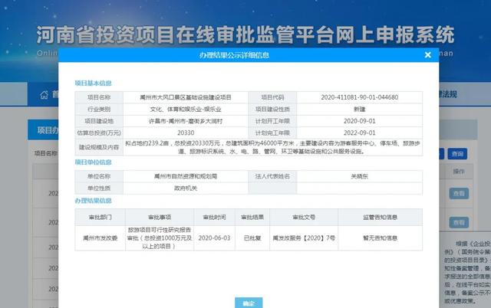Click unit name 禹州市自然资源和规划局
The width and height of the screenshot is (491, 308).
point(186,176)
